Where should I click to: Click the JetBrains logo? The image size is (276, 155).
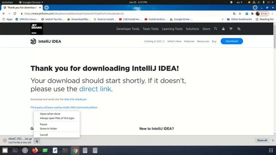tap(37, 29)
